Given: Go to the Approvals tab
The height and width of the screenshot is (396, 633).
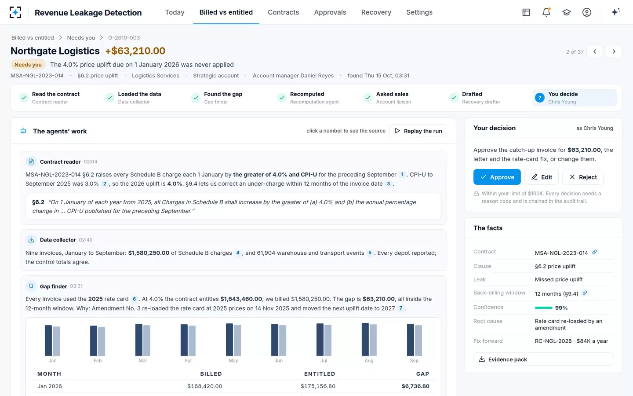Looking at the screenshot, I should pos(330,12).
